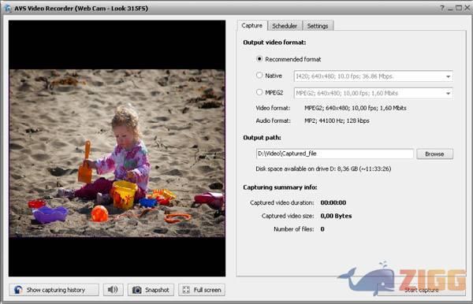The image size is (473, 304).
Task: Click the Video format MPEG2 640x480 text
Action: pyautogui.click(x=356, y=108)
